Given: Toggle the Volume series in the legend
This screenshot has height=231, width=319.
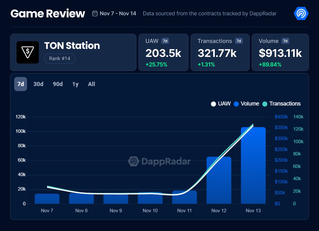Looking at the screenshot, I should coord(246,104).
